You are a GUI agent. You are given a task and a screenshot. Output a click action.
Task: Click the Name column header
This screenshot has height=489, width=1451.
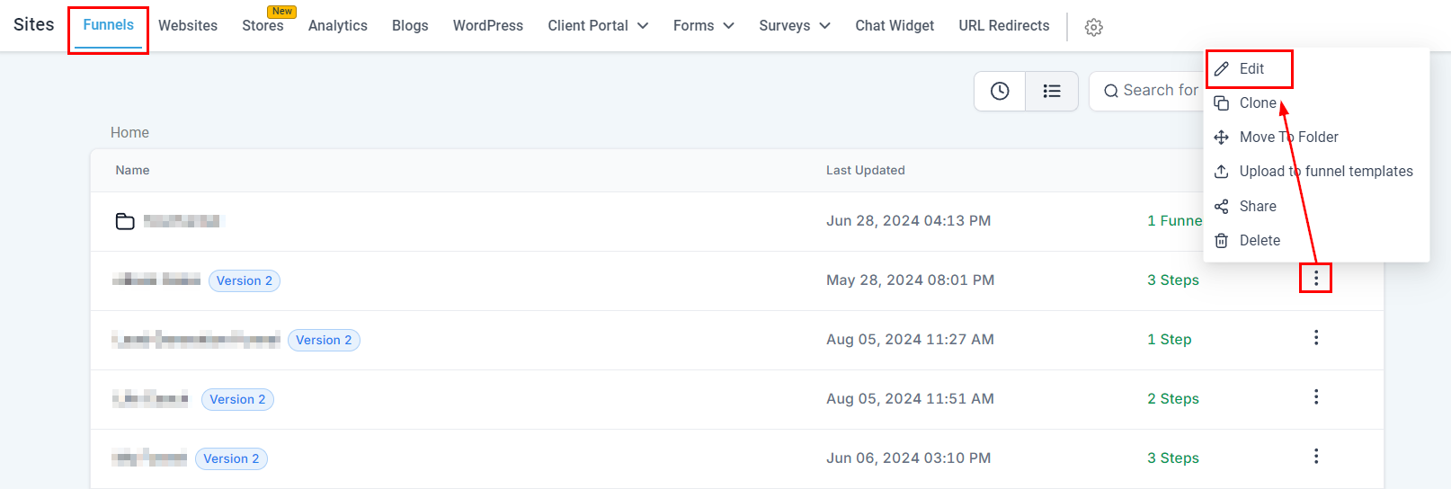132,171
